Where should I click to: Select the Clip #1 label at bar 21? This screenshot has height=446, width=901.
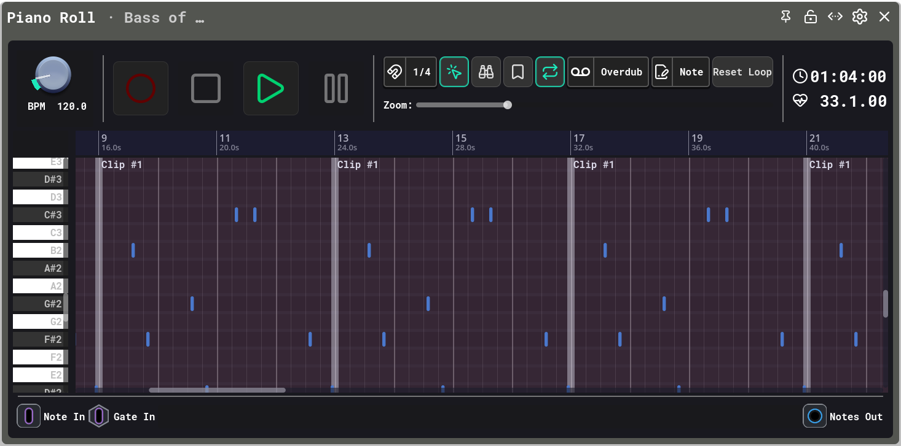830,164
